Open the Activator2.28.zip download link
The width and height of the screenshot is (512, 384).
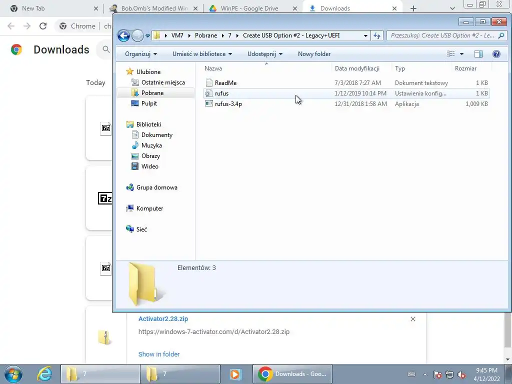163,319
